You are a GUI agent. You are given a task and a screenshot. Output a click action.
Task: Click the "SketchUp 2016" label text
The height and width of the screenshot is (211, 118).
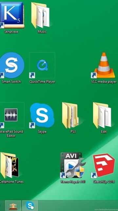click(104, 182)
